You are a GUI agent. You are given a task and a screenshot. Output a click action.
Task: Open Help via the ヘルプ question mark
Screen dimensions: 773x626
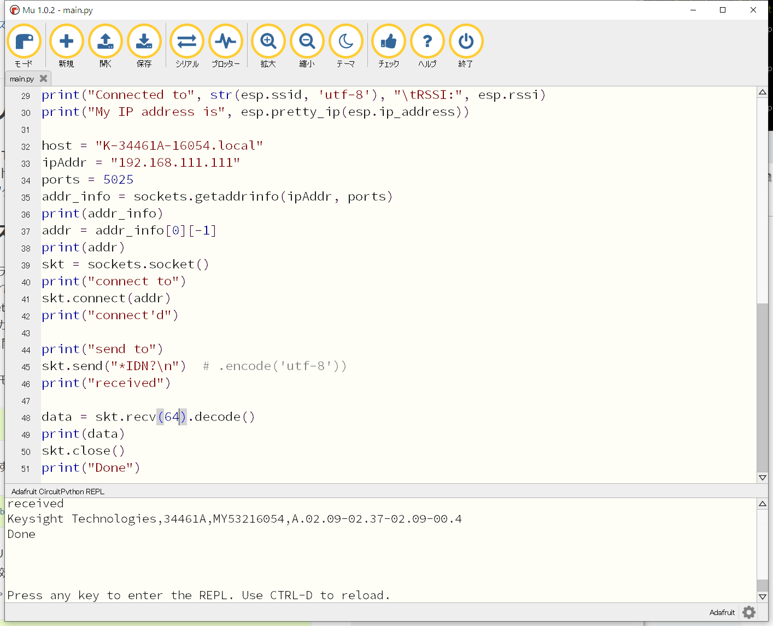pos(428,46)
